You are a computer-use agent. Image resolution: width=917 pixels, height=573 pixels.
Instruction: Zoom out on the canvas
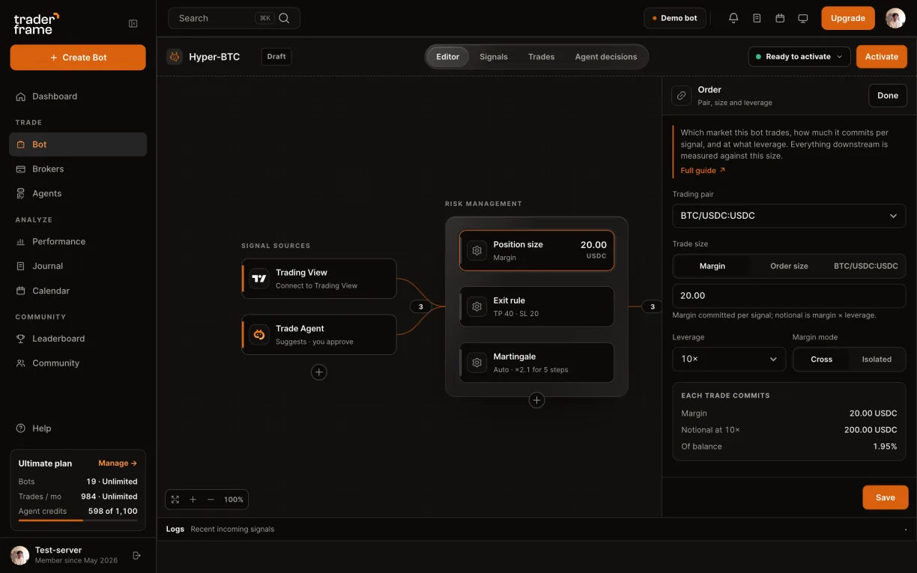(x=211, y=500)
